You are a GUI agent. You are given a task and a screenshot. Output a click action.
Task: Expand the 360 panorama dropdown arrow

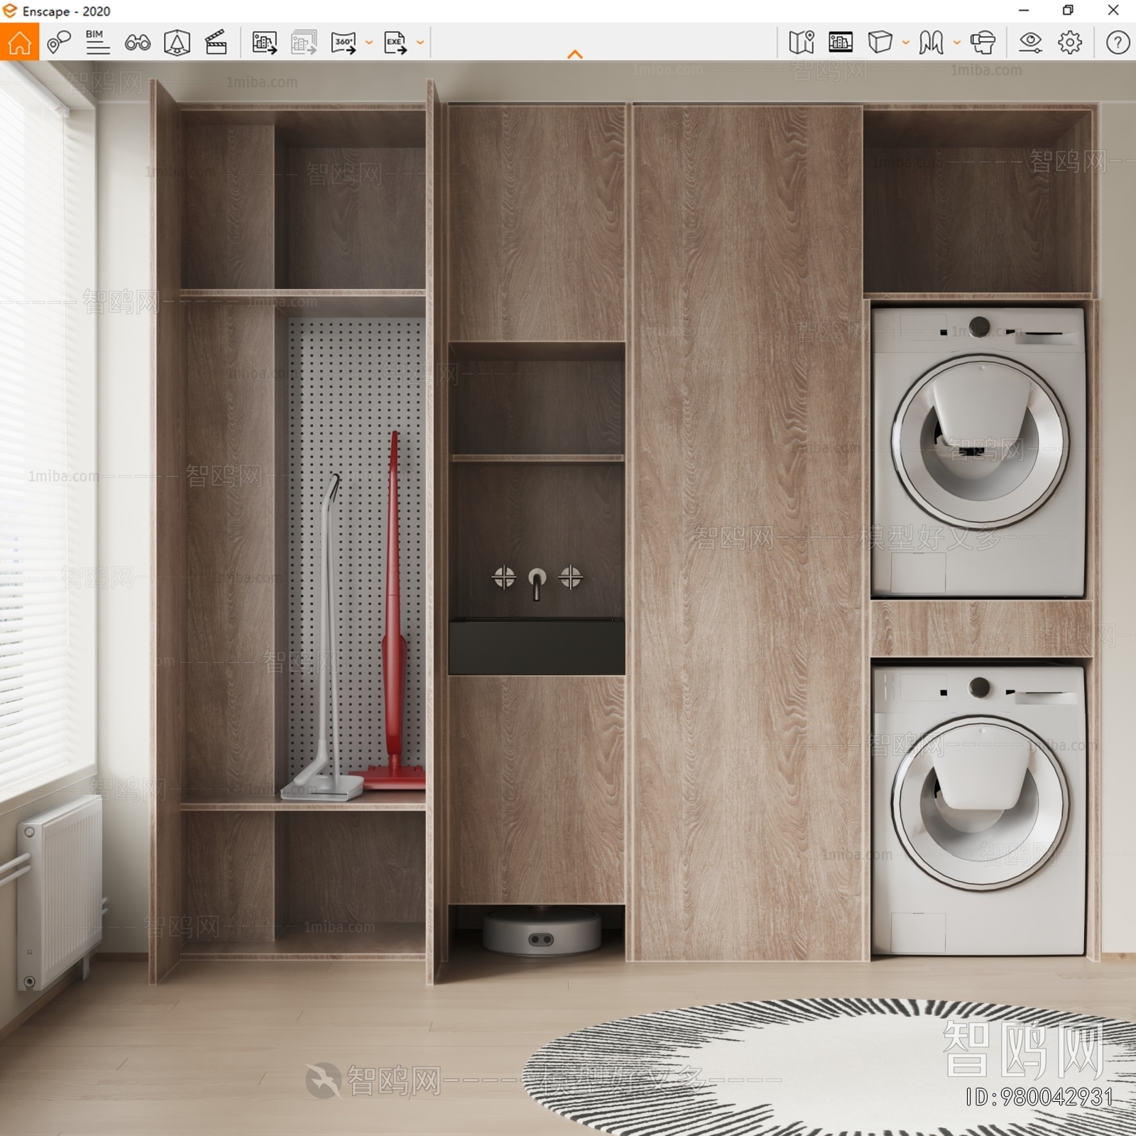(369, 43)
